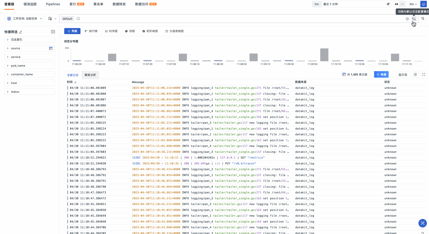Open the 30s auto-refresh interval dropdown
Viewport: 429px width, 234px height.
pos(413,4)
